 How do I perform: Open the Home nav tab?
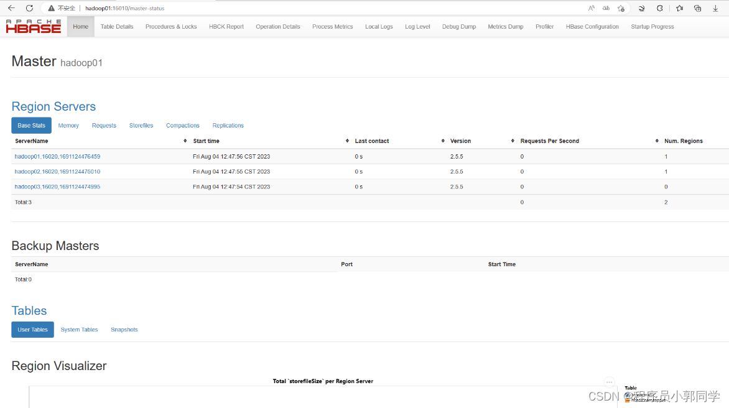coord(80,27)
